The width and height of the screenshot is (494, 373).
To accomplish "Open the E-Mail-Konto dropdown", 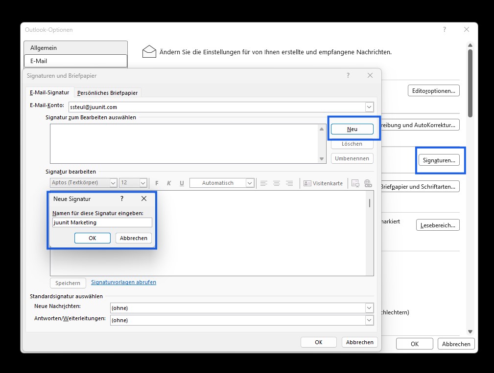I will coord(369,107).
